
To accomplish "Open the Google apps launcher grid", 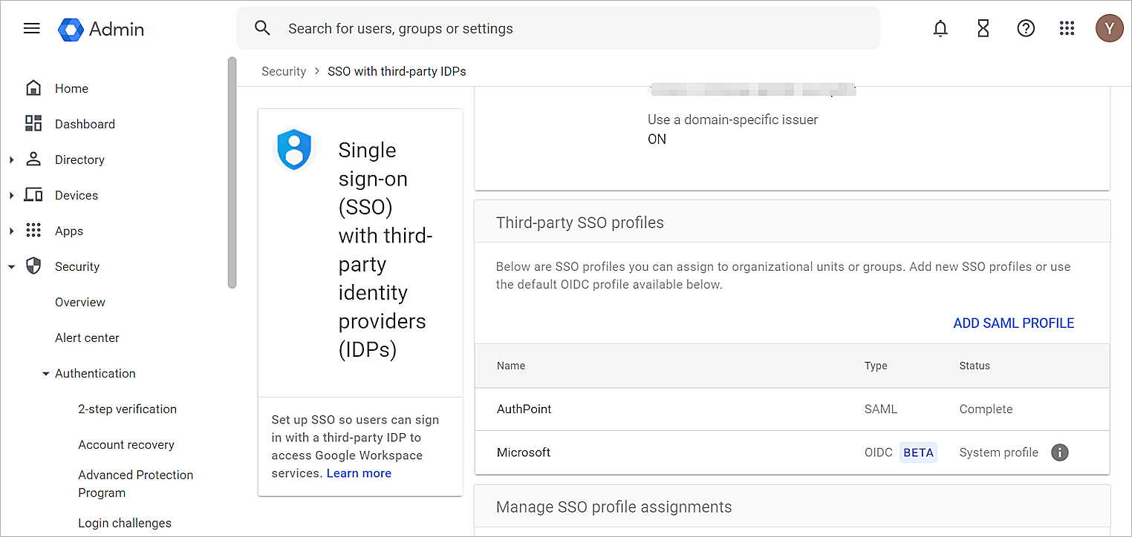I will [1067, 28].
